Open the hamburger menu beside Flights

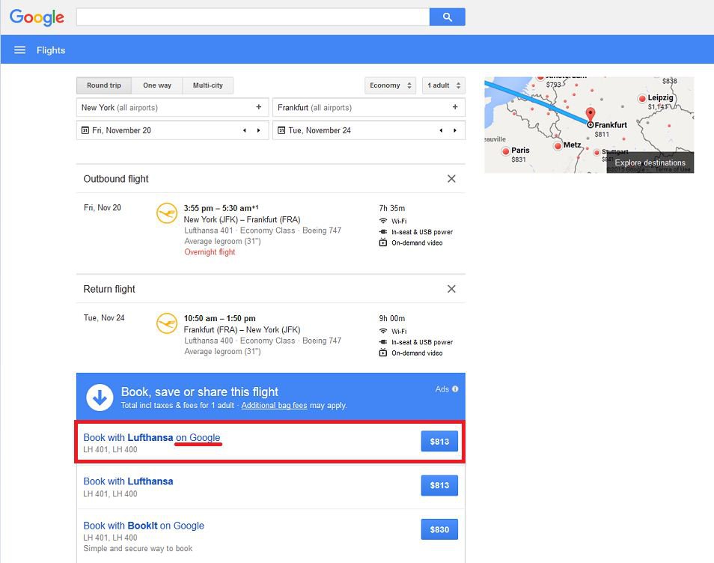pos(20,50)
